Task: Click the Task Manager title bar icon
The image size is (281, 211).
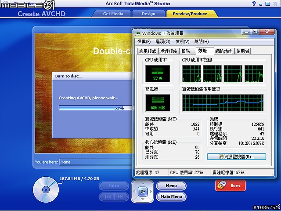Action: (138, 33)
